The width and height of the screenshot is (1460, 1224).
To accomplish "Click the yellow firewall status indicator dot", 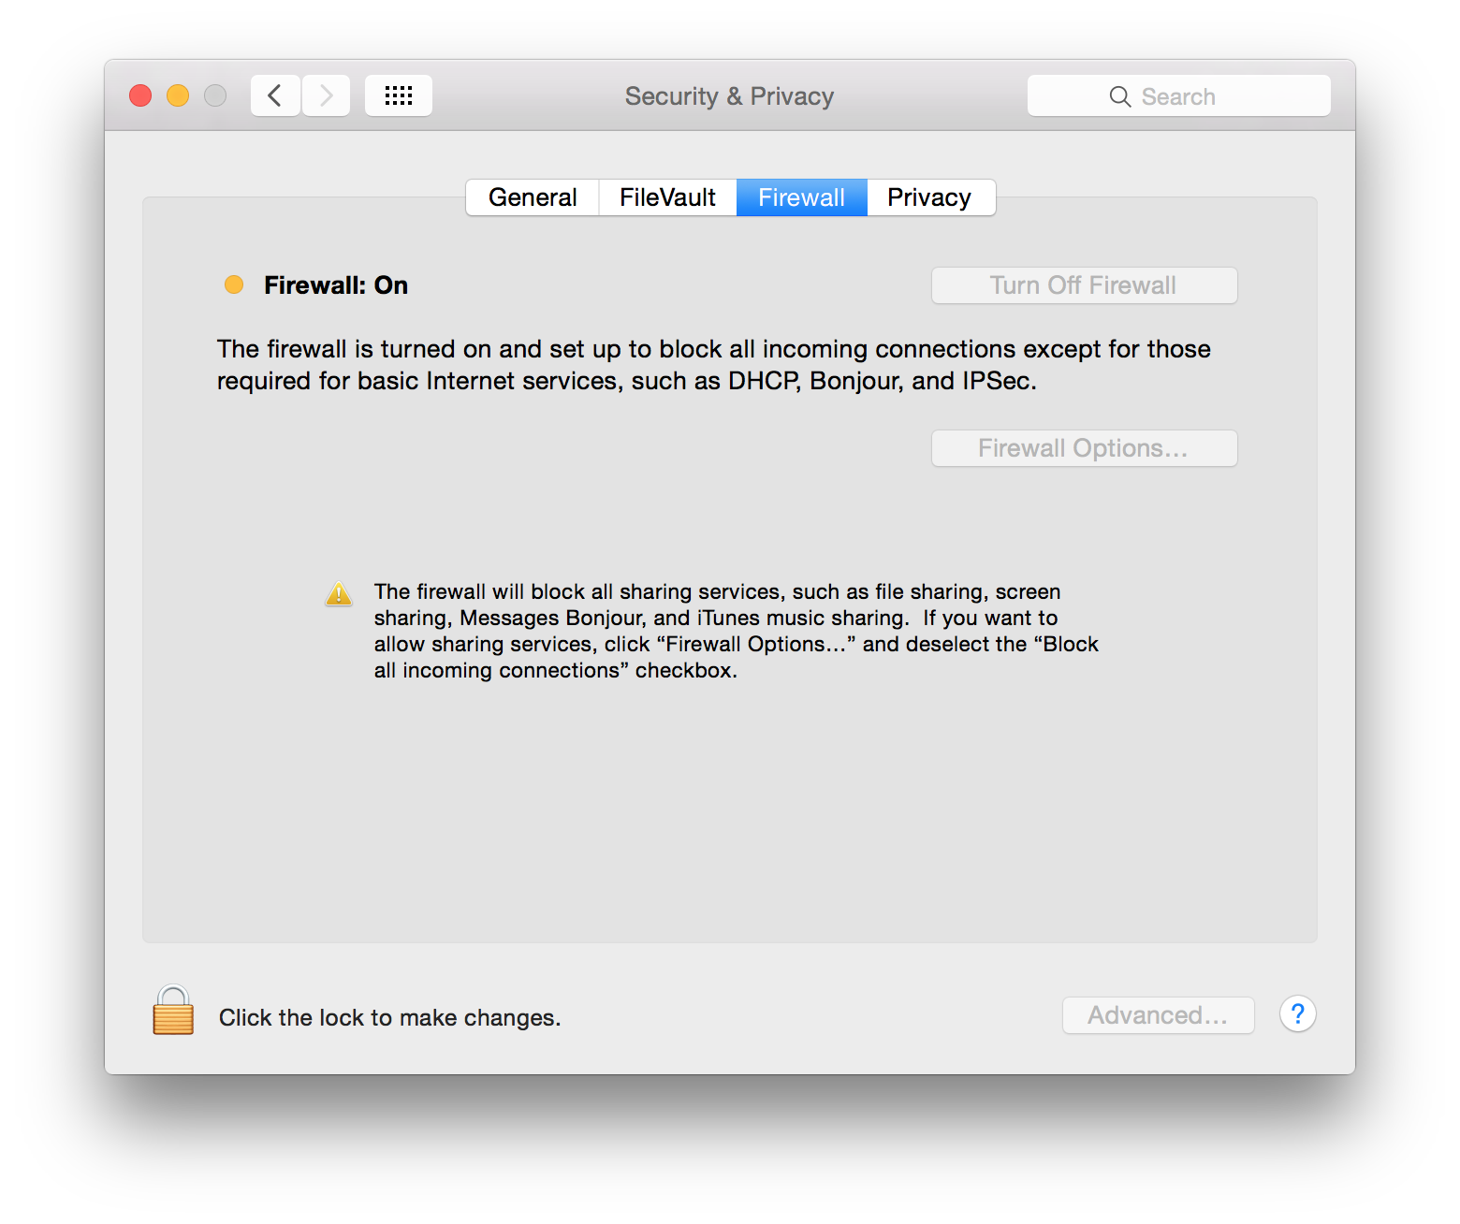I will [x=234, y=284].
